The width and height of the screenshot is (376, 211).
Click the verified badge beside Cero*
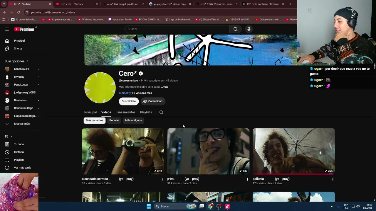click(141, 74)
